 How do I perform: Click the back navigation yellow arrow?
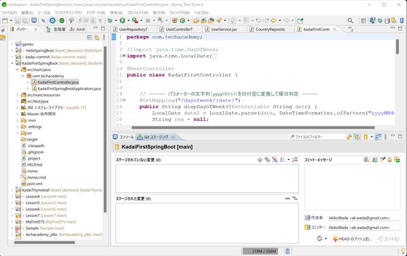coord(274,20)
